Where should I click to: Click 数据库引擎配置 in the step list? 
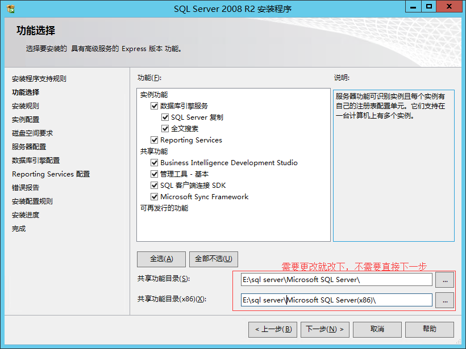point(36,161)
